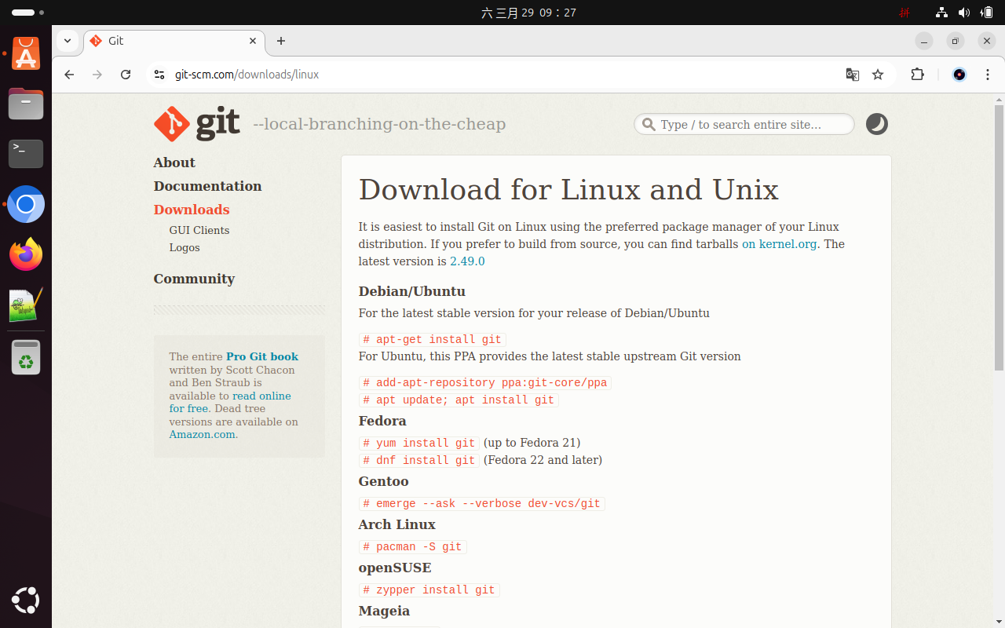Click the input method indicator in the top bar
The image size is (1005, 628).
point(904,13)
